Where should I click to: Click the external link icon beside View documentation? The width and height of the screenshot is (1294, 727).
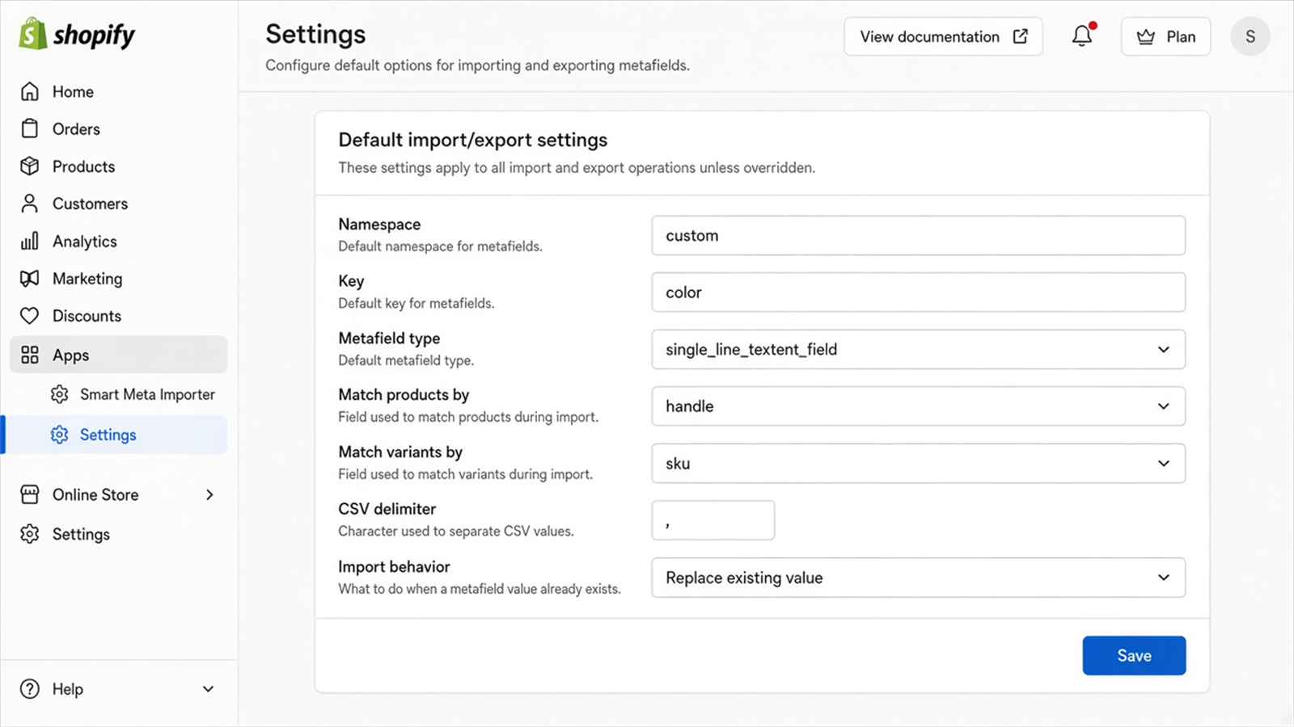pyautogui.click(x=1021, y=36)
